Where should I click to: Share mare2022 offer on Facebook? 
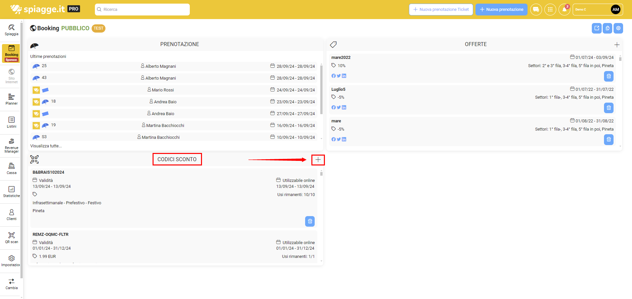[x=333, y=76]
